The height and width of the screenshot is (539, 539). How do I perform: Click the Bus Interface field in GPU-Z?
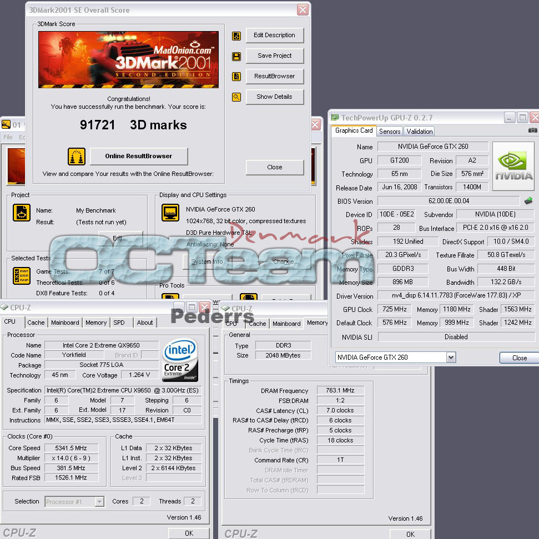point(495,228)
